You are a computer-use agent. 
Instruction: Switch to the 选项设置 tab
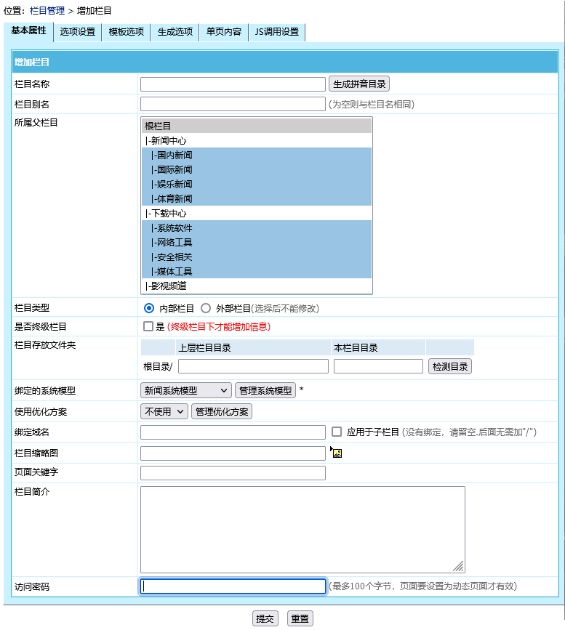(78, 32)
